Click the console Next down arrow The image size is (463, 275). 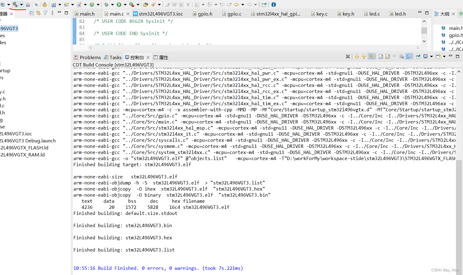(x=357, y=56)
